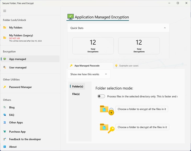
Task: Click the Purchase App cart icon
Action: click(x=5, y=132)
